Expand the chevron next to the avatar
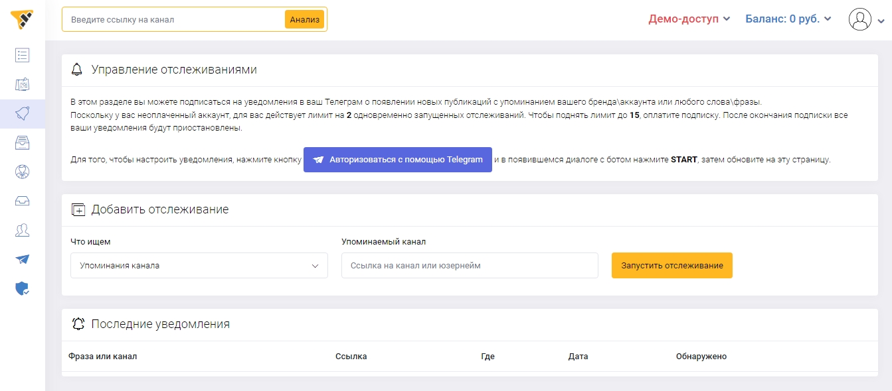892x391 pixels. coord(881,20)
